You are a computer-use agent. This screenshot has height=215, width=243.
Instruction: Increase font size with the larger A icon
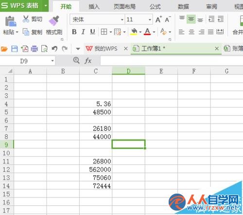(158, 19)
